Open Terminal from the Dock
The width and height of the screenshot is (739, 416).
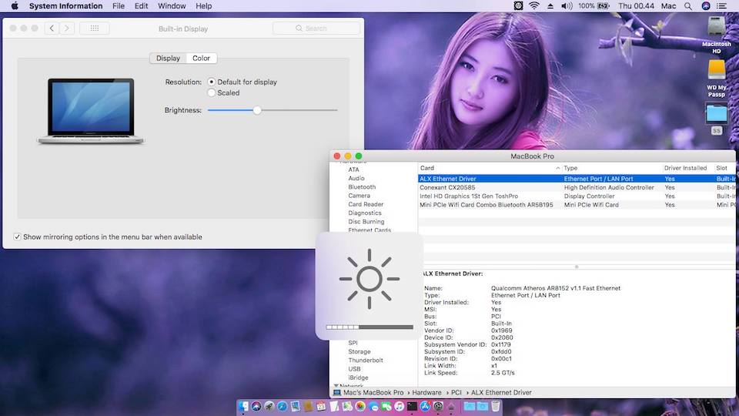click(413, 406)
